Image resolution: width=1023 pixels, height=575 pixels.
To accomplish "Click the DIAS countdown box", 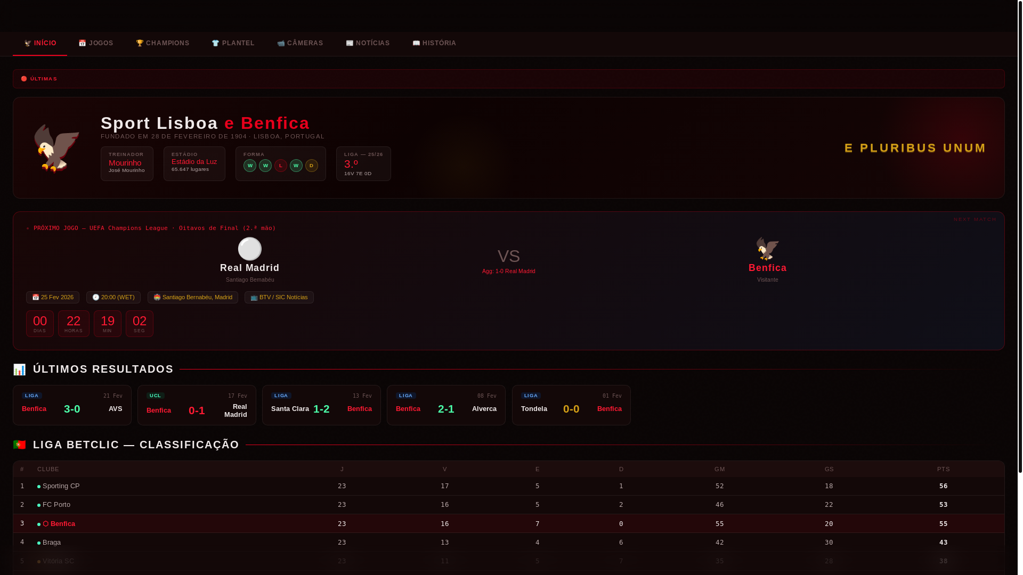I will click(40, 324).
